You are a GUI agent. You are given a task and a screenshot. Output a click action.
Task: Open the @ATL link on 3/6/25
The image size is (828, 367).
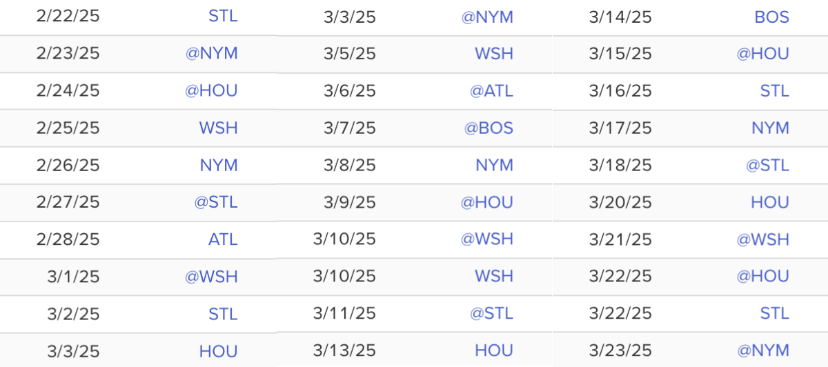(491, 90)
